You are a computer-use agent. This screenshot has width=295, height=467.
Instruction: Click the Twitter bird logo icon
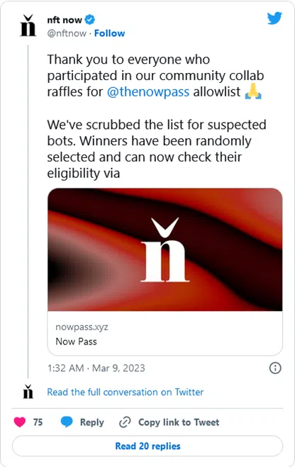(x=274, y=18)
